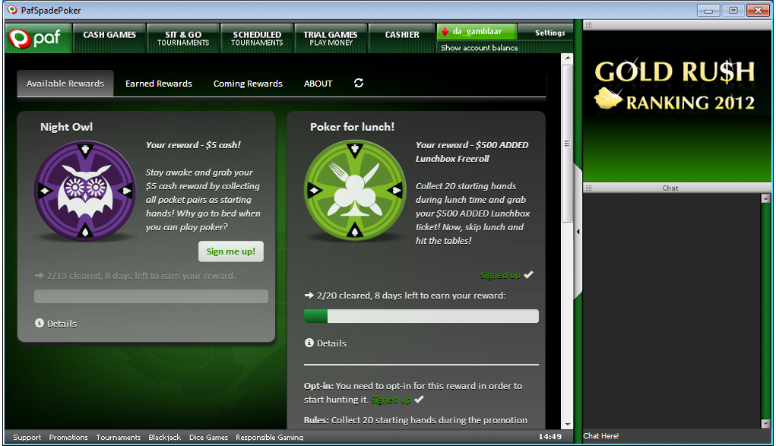Image resolution: width=776 pixels, height=446 pixels.
Task: Click the grip icon above the Gold Rush banner
Action: click(588, 25)
